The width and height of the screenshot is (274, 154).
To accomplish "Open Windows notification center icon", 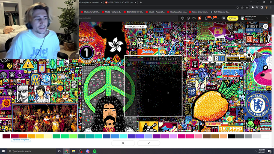I will pos(270,151).
